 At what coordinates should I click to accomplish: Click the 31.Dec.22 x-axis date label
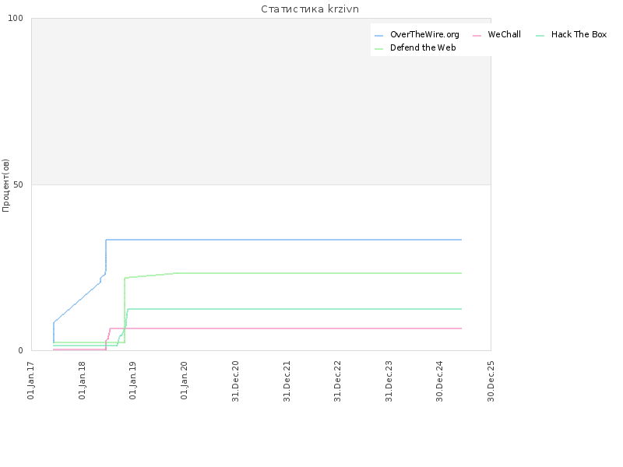tap(338, 380)
